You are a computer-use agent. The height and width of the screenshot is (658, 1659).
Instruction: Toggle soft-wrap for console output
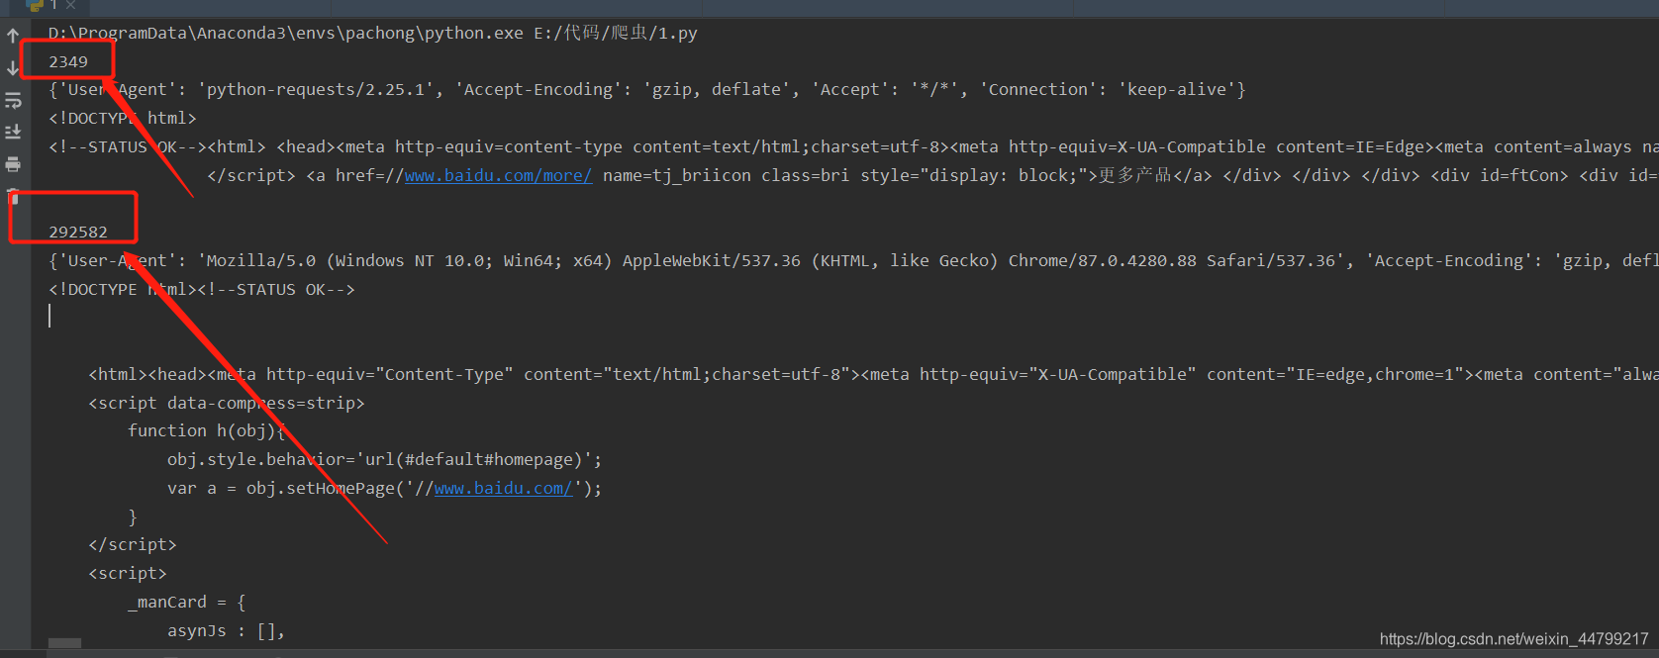pyautogui.click(x=13, y=100)
